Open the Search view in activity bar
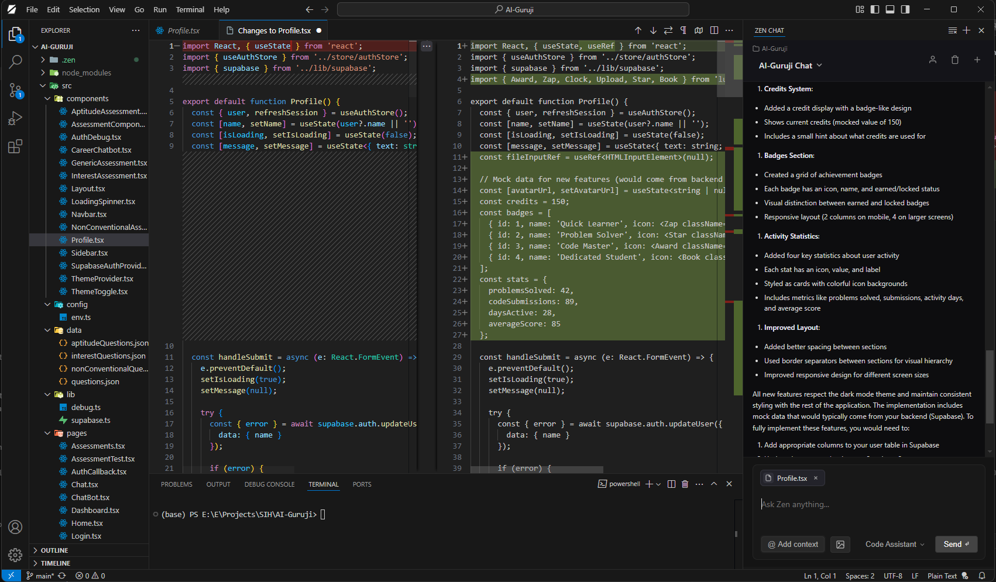This screenshot has height=582, width=996. [x=15, y=61]
